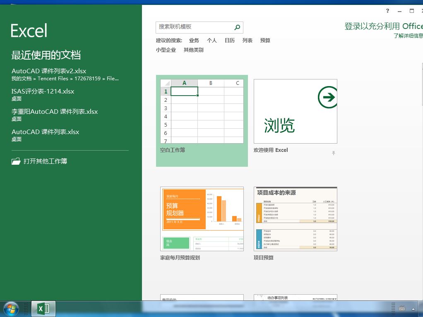Click the Excel taskbar icon

(43, 309)
